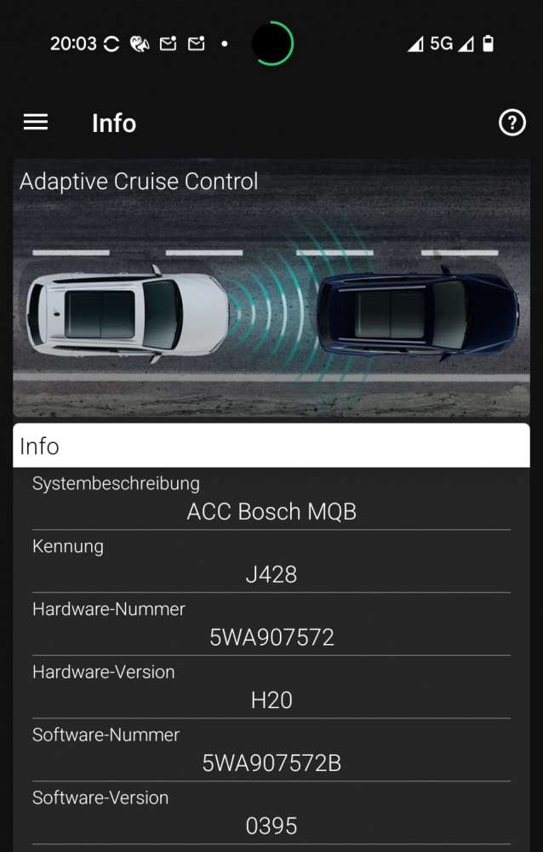Tap the white car in ACC illustration

tap(128, 314)
